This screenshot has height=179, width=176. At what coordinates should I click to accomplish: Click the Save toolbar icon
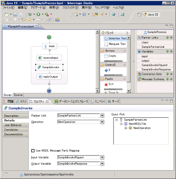(x=15, y=14)
